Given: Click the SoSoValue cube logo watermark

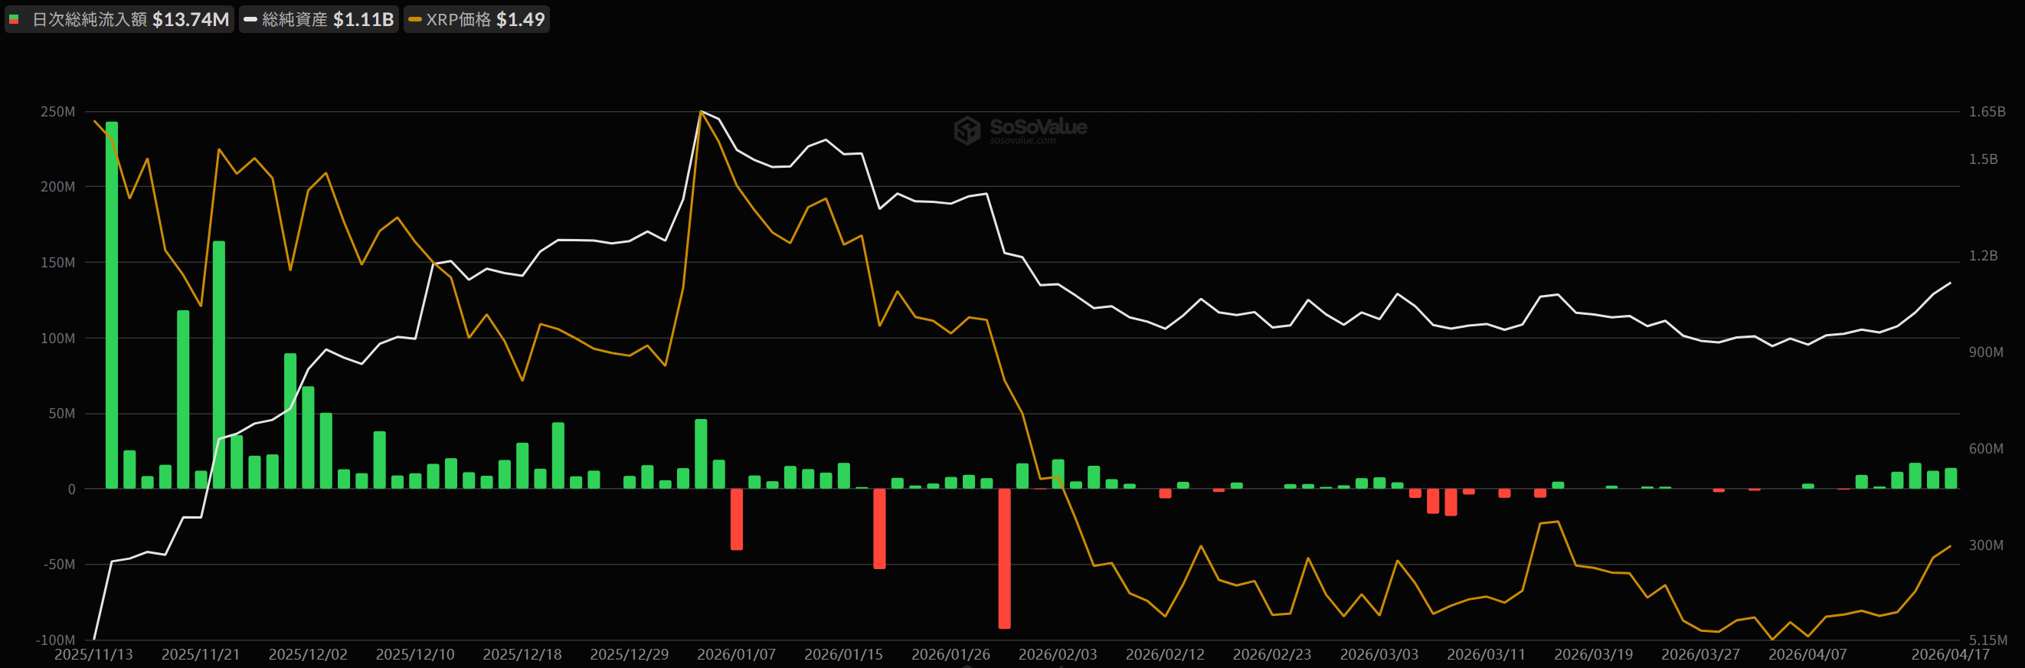Looking at the screenshot, I should (x=966, y=129).
